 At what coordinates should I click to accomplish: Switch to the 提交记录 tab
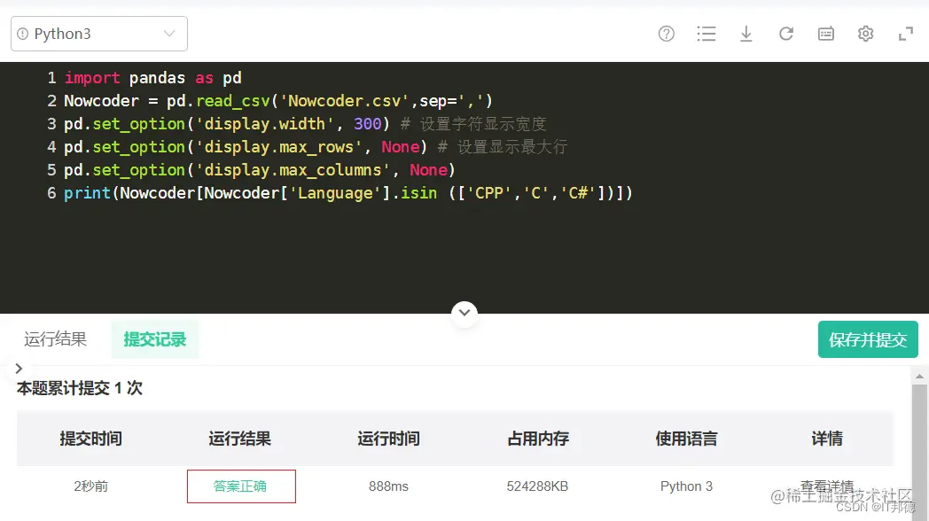click(x=154, y=339)
